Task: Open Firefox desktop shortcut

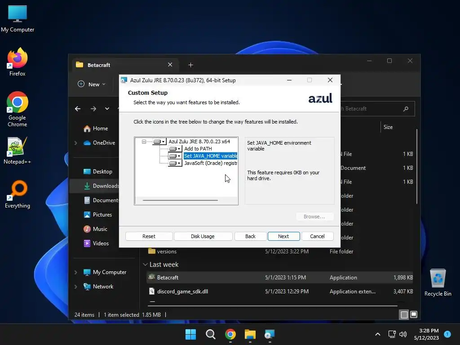Action: [18, 62]
